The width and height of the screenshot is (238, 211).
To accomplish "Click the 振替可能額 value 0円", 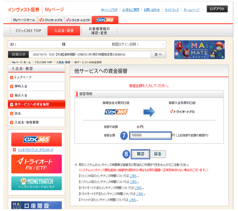I will pos(140,127).
